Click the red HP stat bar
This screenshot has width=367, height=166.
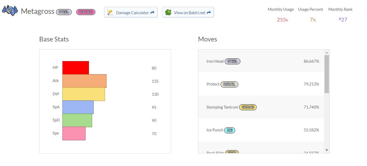pos(76,68)
